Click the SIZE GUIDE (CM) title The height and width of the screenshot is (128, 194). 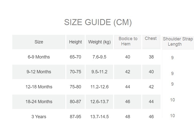click(x=98, y=22)
